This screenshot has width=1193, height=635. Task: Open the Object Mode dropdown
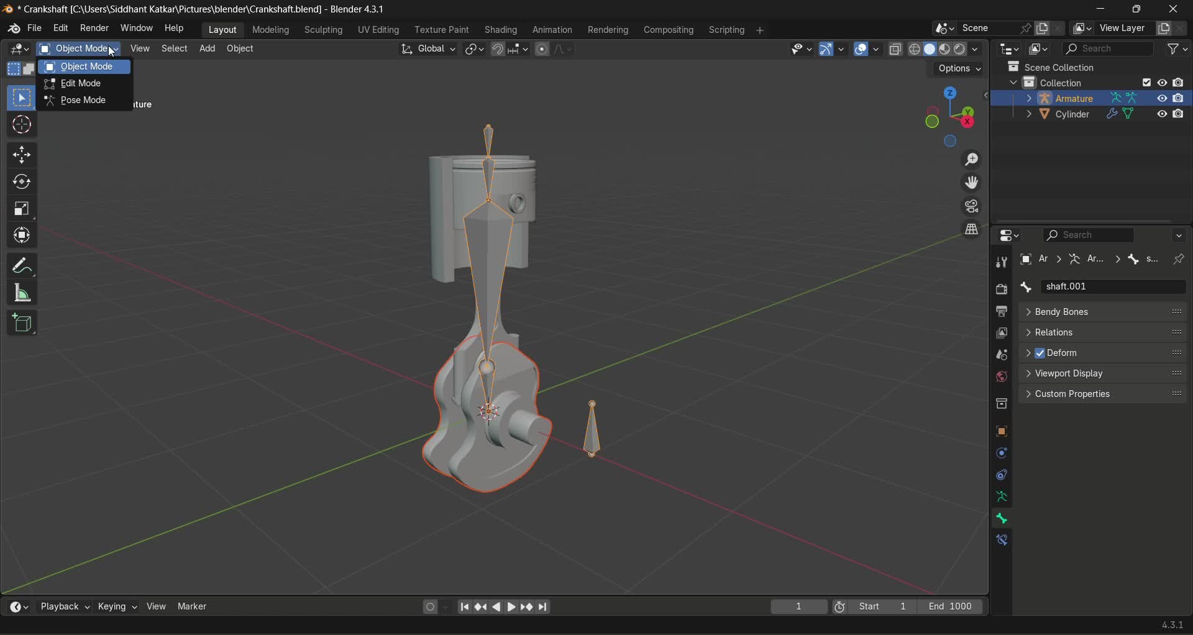(79, 49)
